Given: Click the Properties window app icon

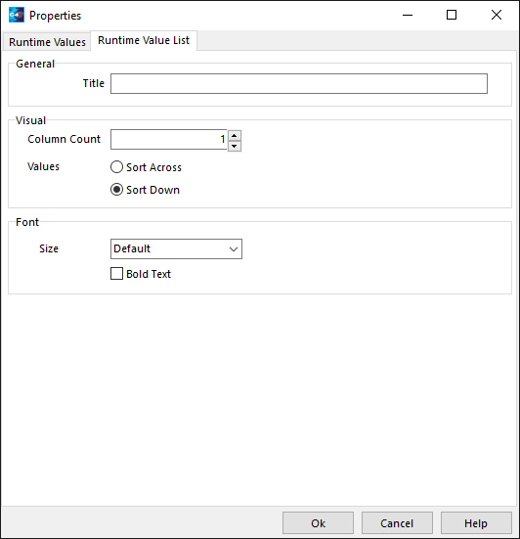Looking at the screenshot, I should 17,15.
